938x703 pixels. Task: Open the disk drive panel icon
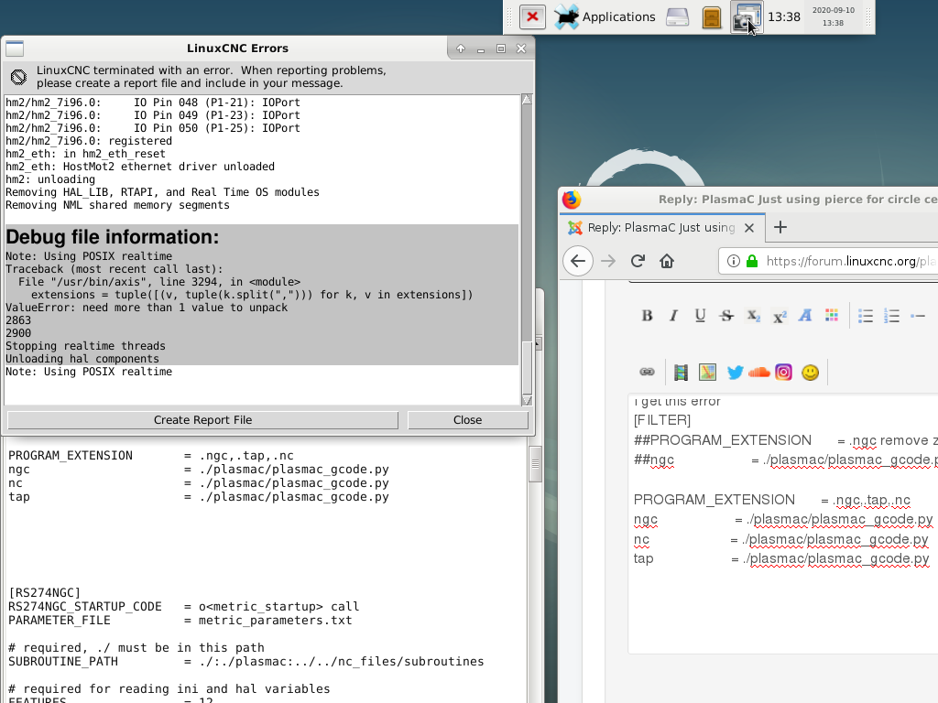coord(678,17)
